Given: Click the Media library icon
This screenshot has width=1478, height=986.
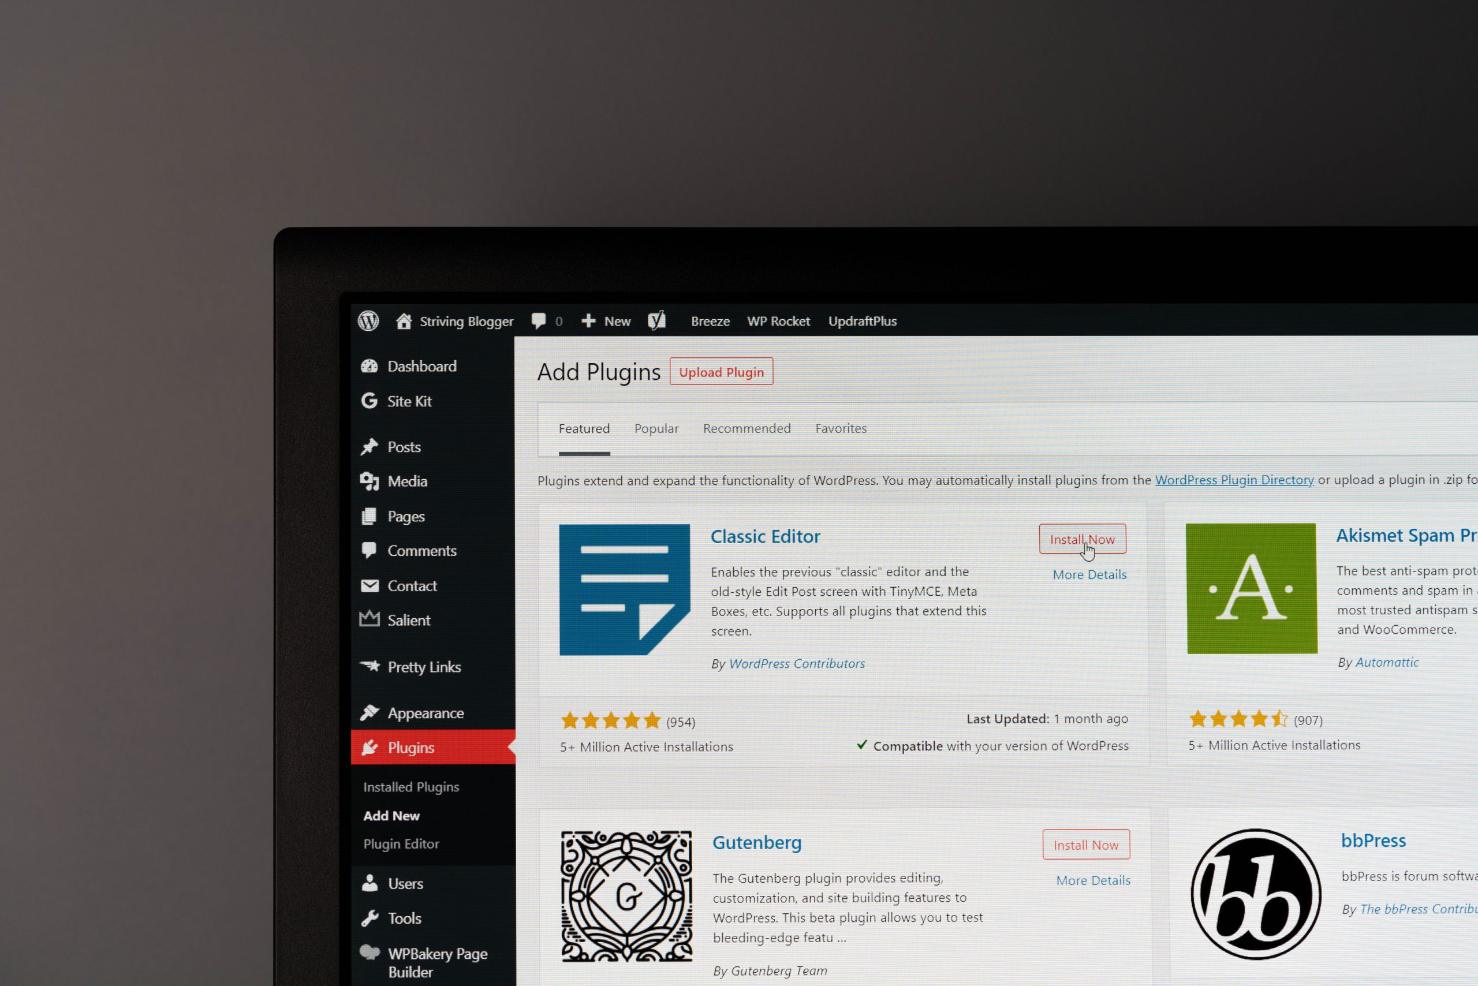Looking at the screenshot, I should click(x=369, y=480).
